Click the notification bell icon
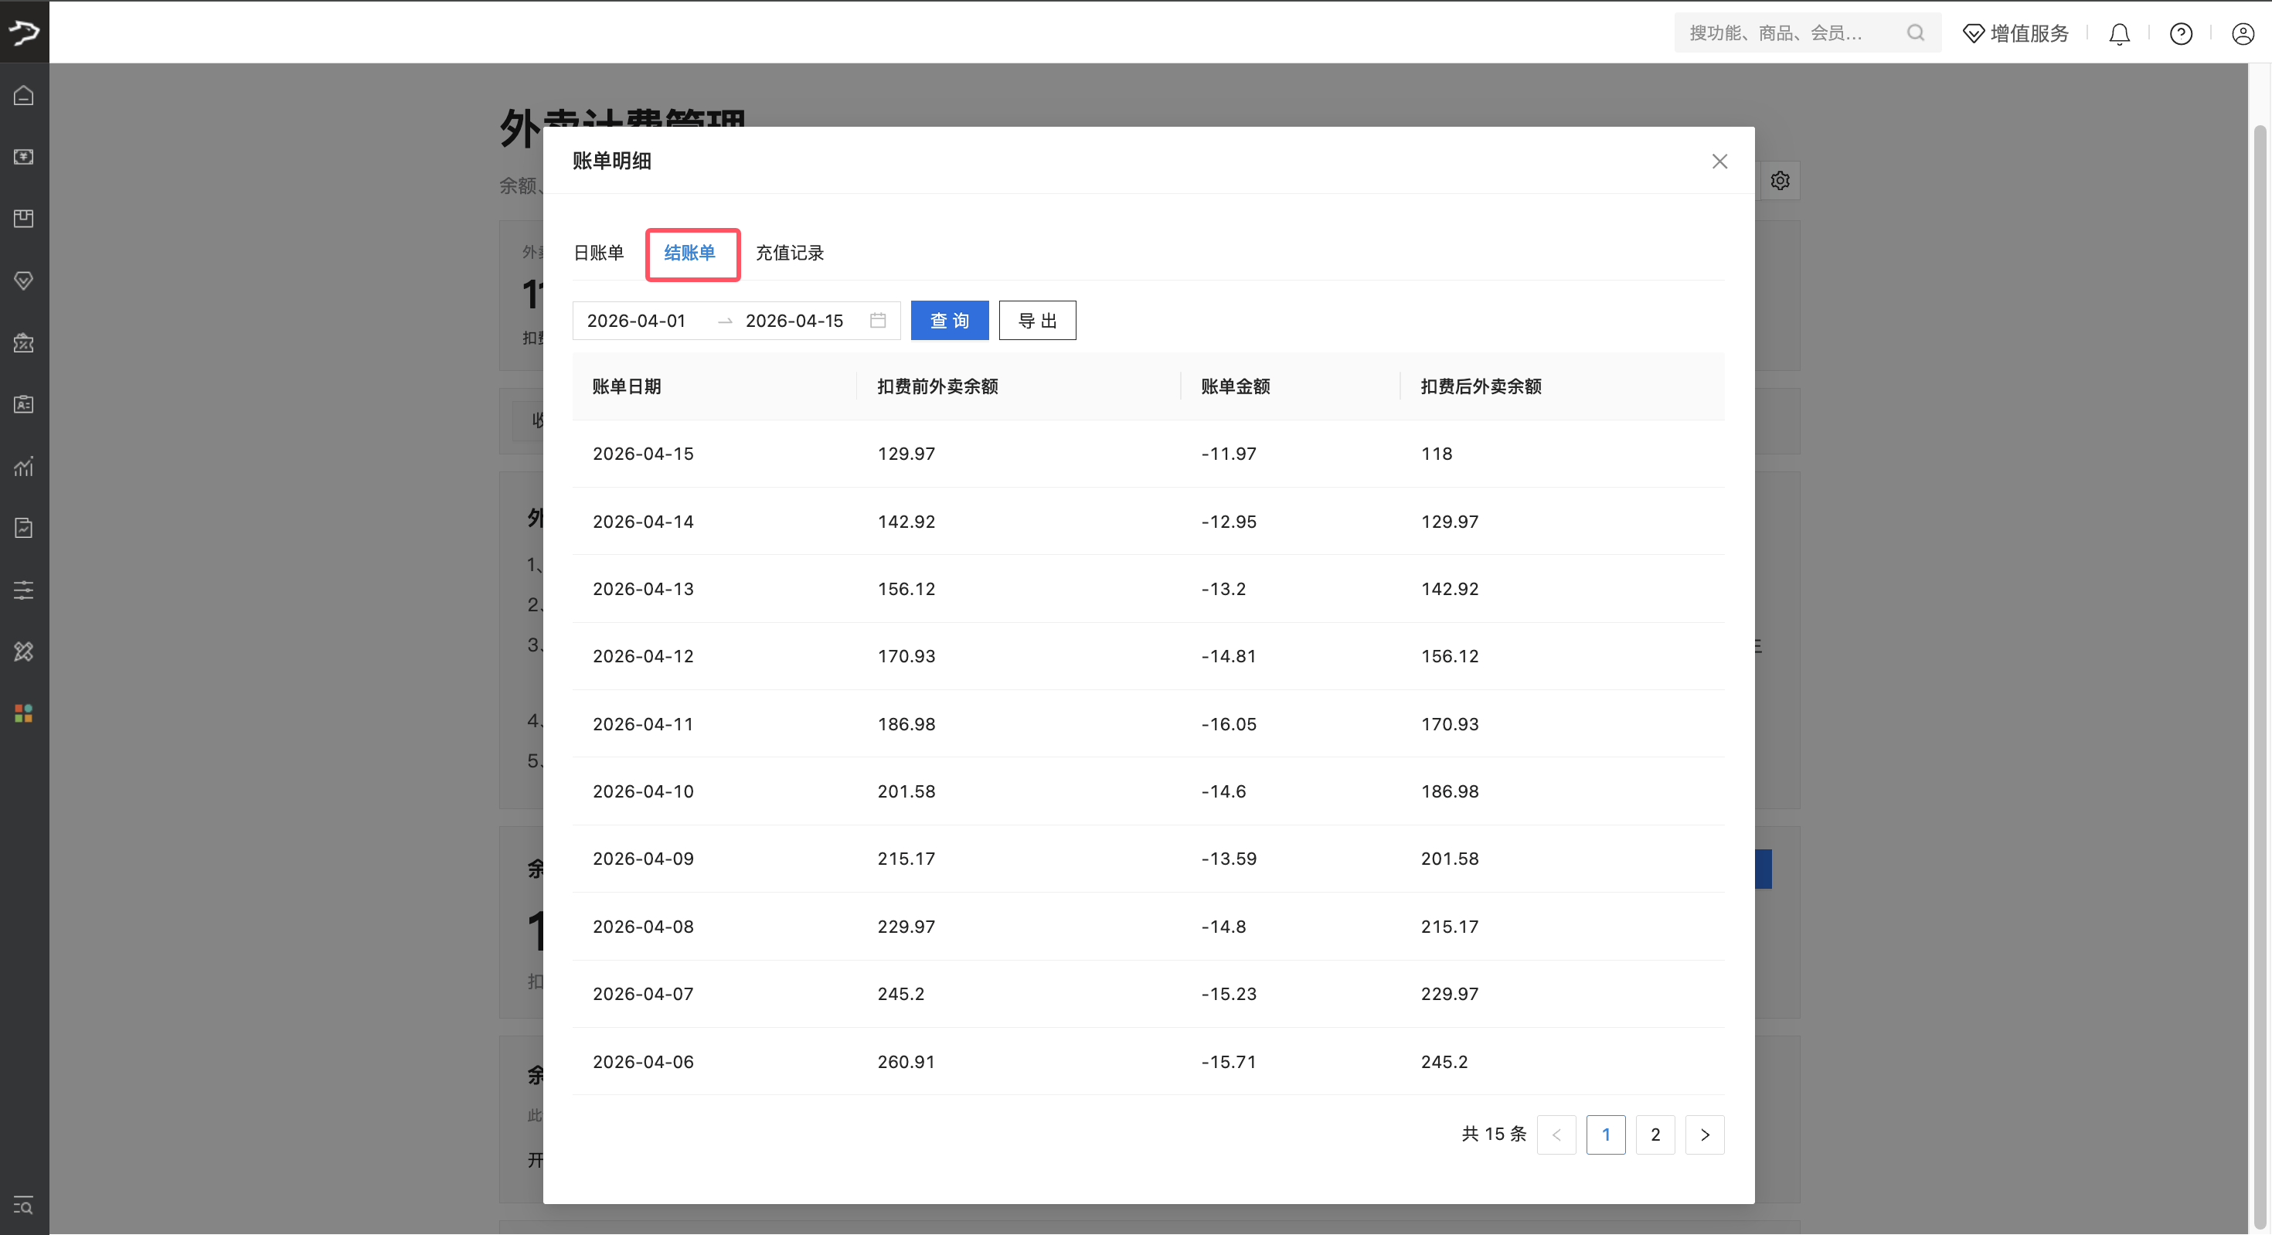 [2118, 33]
